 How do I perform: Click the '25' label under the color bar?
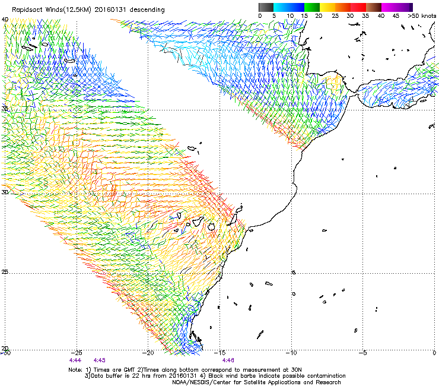tap(335, 16)
